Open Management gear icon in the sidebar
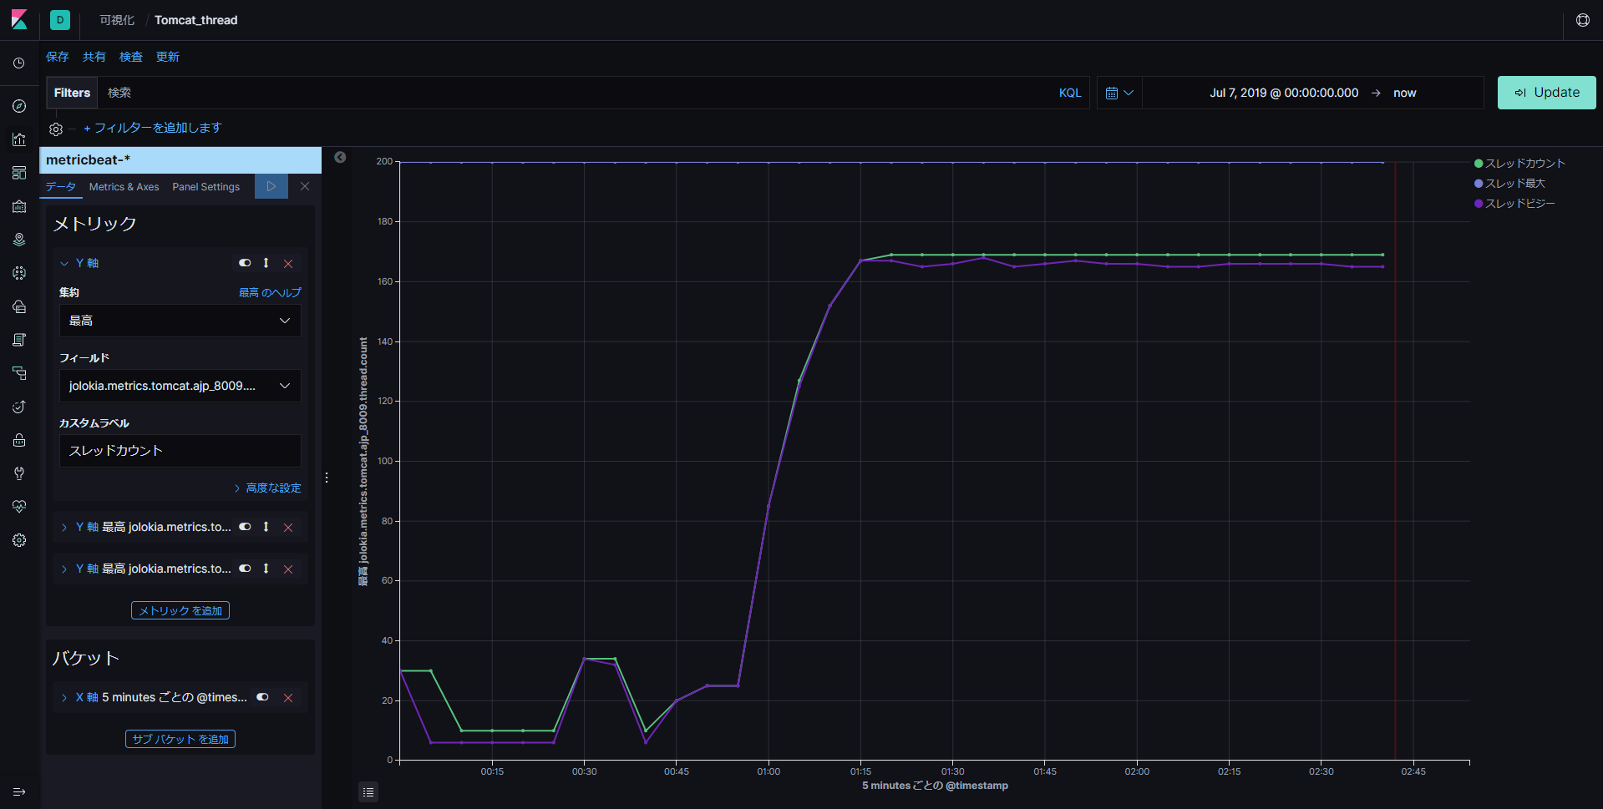This screenshot has height=809, width=1603. click(19, 540)
